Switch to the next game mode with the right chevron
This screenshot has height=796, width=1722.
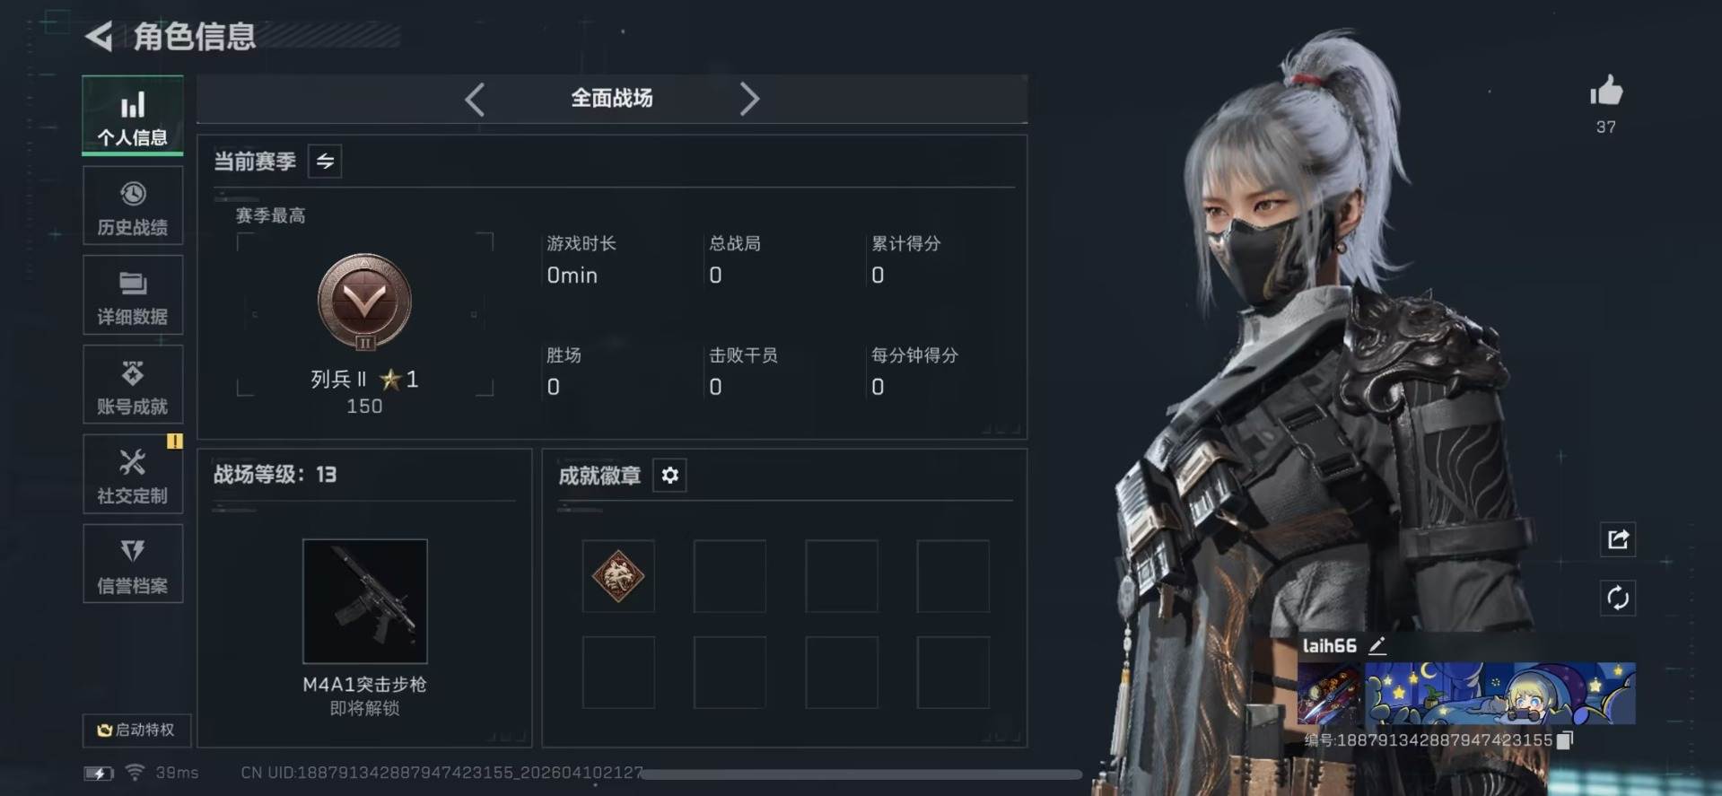[749, 99]
